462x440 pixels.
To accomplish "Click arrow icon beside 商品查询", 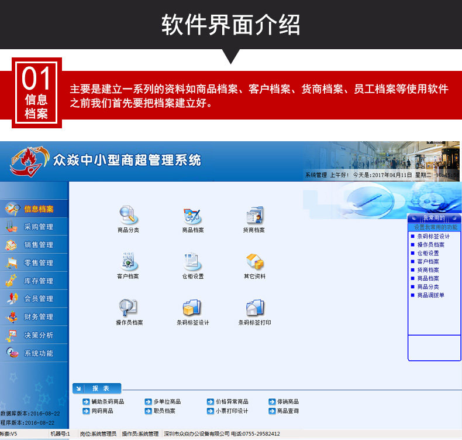I will pyautogui.click(x=272, y=411).
